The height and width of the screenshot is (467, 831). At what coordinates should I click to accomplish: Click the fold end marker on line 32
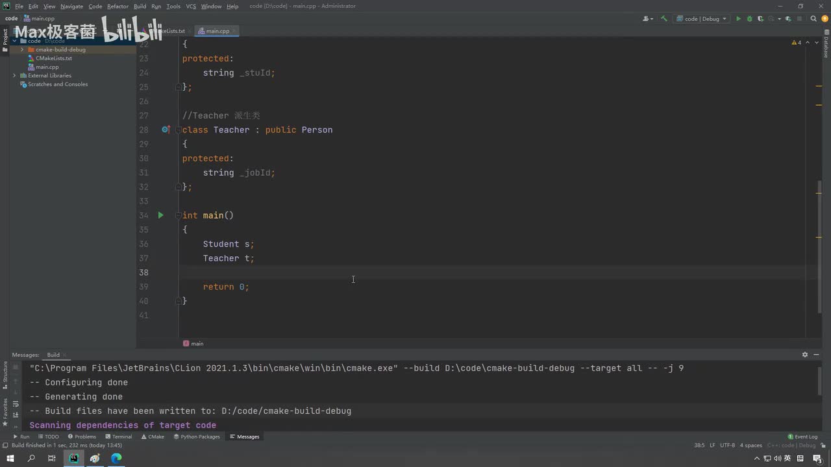tap(178, 187)
